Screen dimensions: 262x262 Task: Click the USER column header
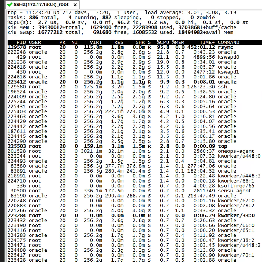(35, 42)
